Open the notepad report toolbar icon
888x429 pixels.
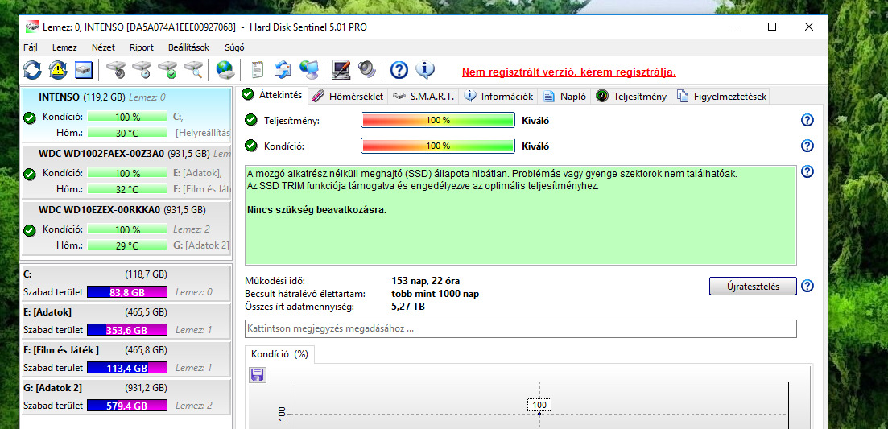point(257,70)
